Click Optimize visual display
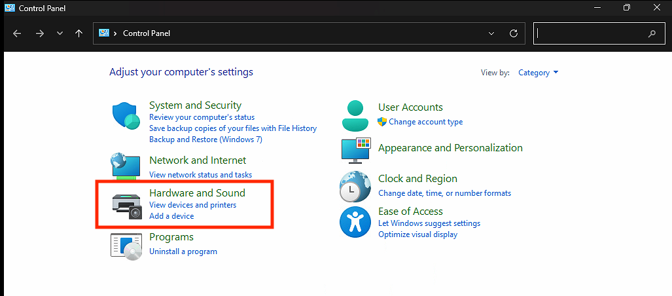The width and height of the screenshot is (672, 296). tap(418, 234)
